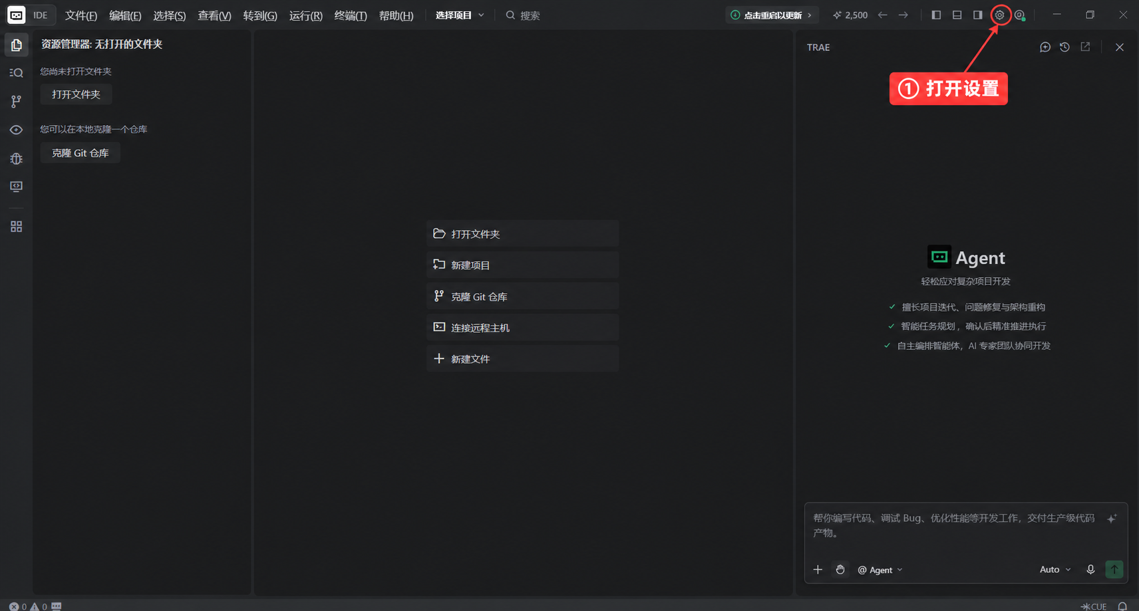Open the Remote Explorer monitor icon
Screen dimensions: 1139x611
tap(16, 187)
